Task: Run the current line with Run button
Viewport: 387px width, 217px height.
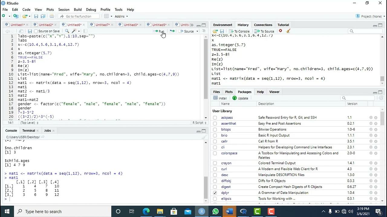Action: [159, 31]
